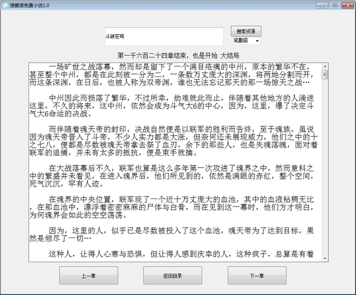Image resolution: width=356 pixels, height=295 pixels.
Task: Click the chapter title 第一千六百二十四章结束，也是开始 大结局
Action: [178, 55]
